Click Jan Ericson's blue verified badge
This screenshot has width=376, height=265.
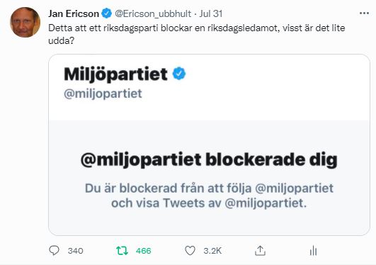click(x=107, y=13)
